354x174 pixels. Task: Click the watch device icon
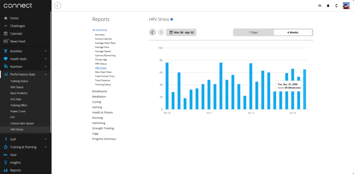click(x=336, y=6)
